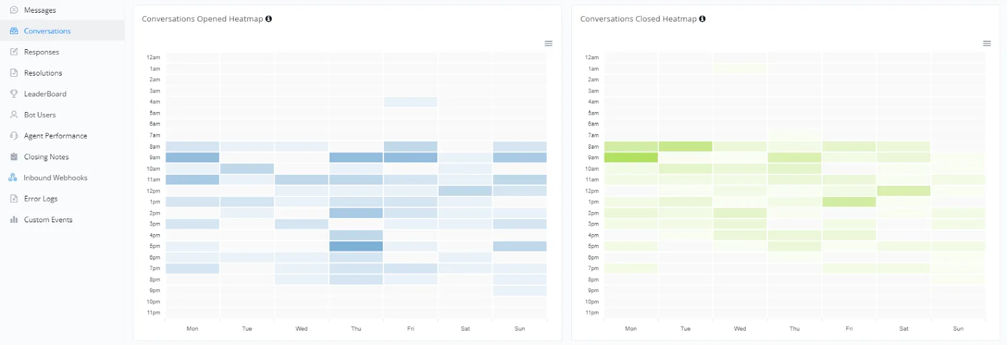Click the Responses pencil icon
Viewport: 1007px width, 345px height.
[14, 52]
